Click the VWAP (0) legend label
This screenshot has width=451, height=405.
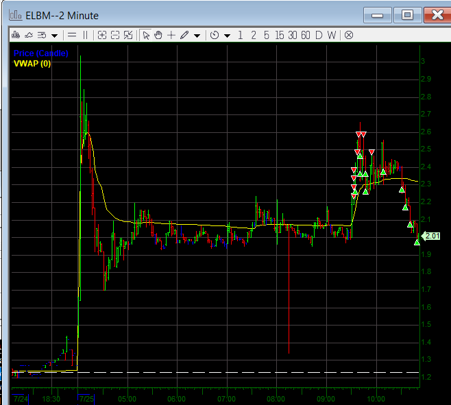click(32, 63)
